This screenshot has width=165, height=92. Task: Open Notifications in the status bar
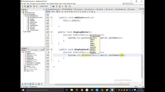[x=33, y=87]
